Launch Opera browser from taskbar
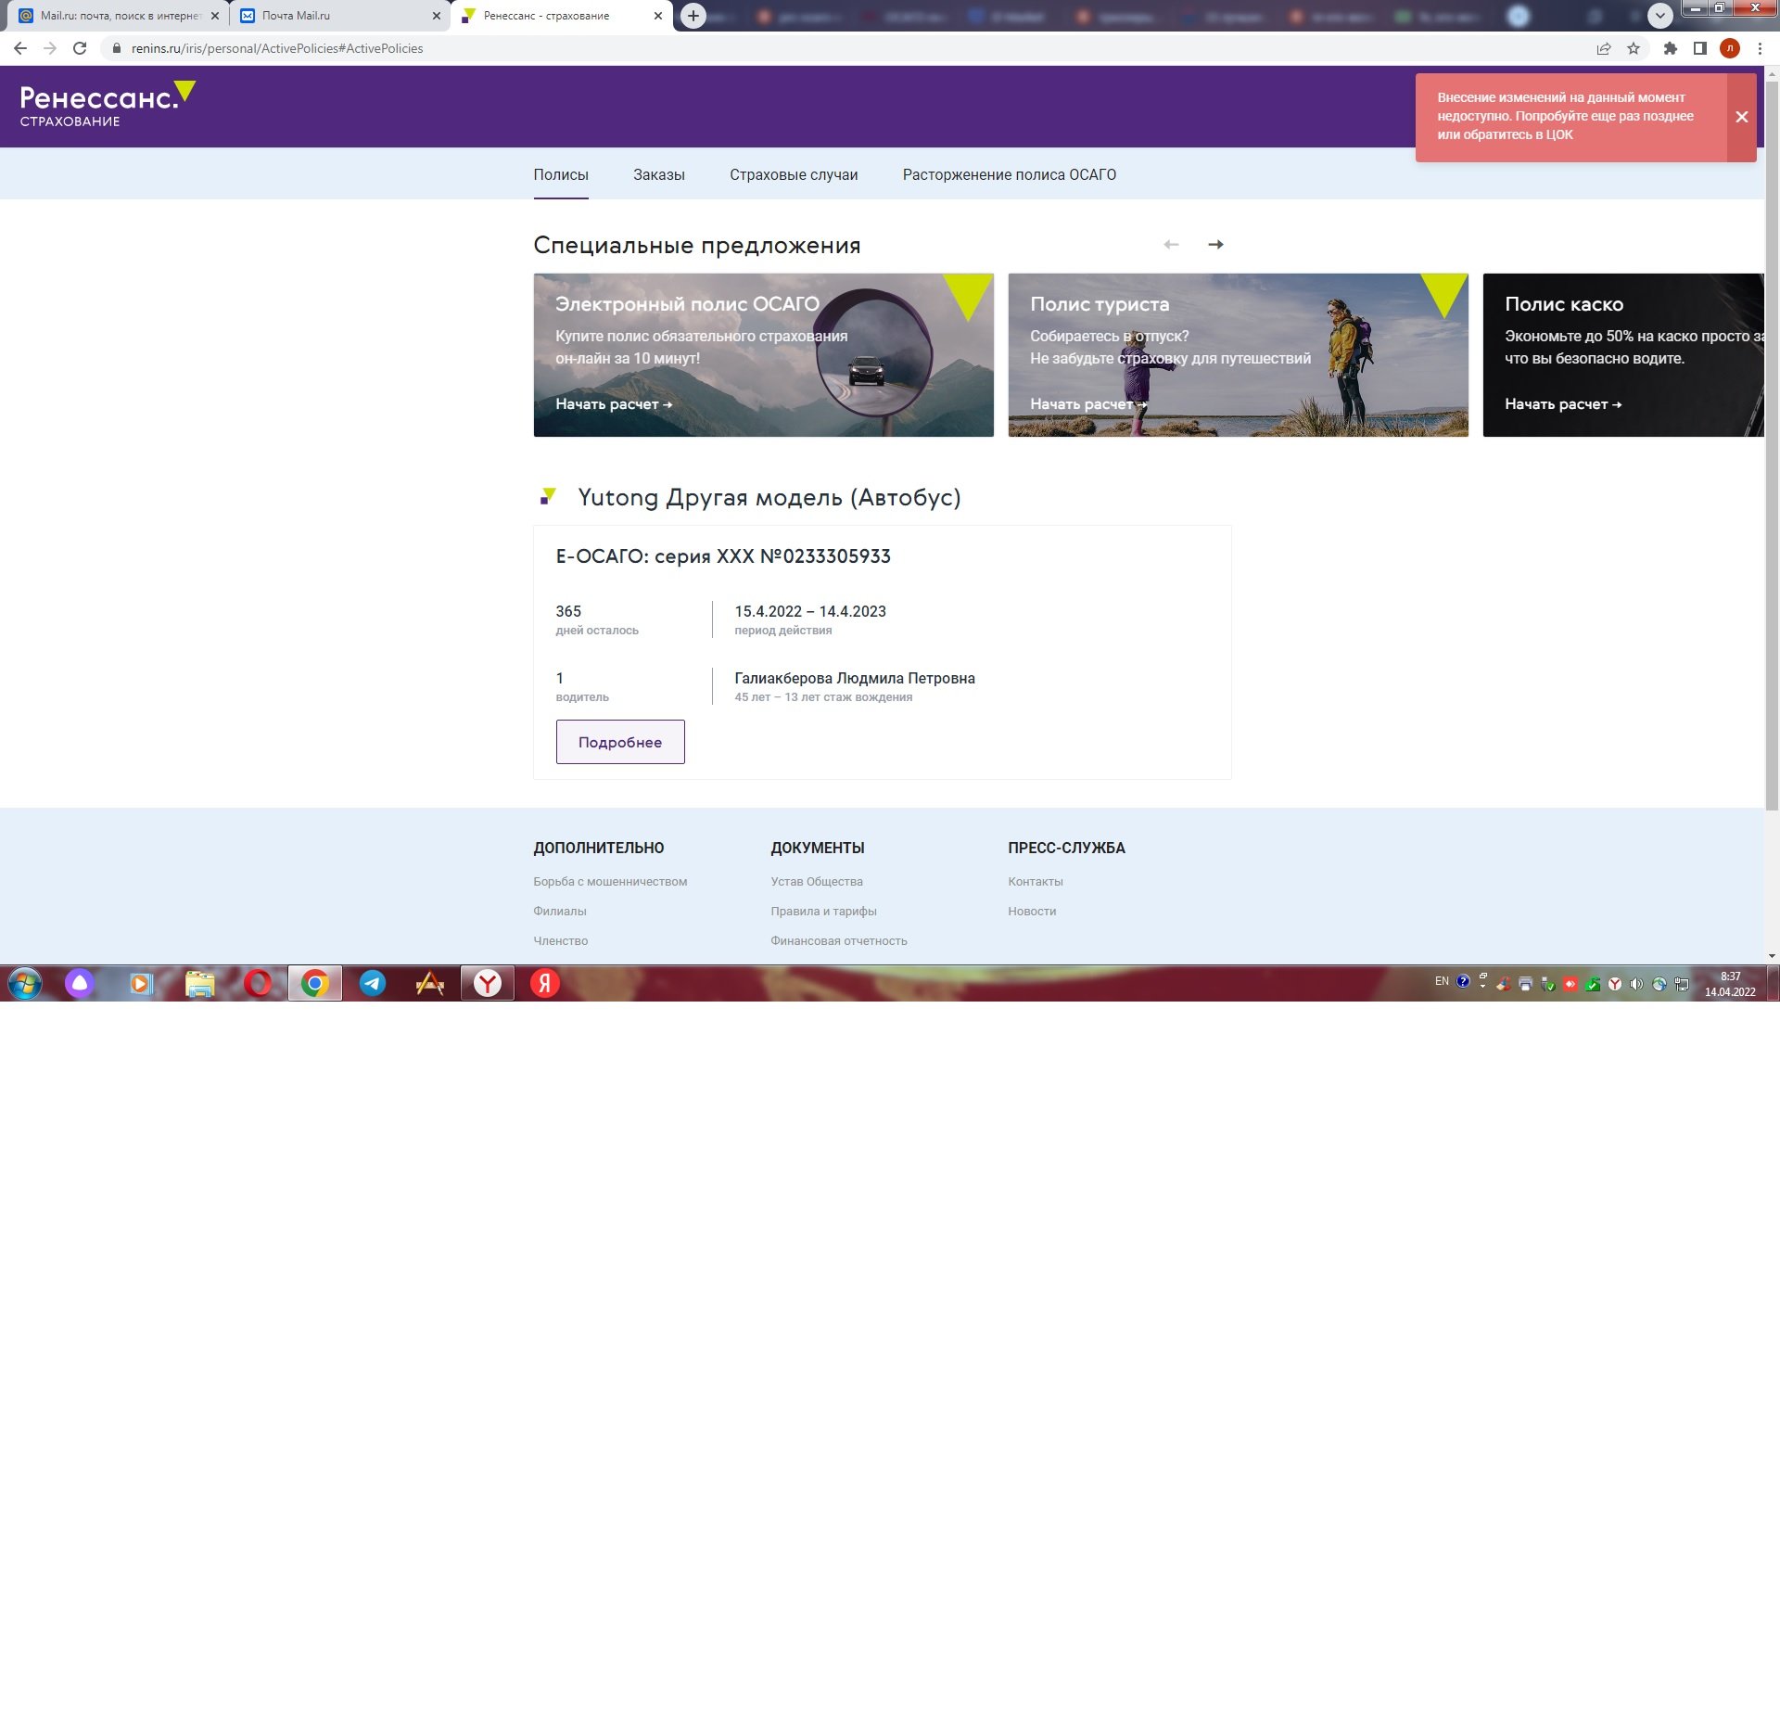 pos(257,983)
